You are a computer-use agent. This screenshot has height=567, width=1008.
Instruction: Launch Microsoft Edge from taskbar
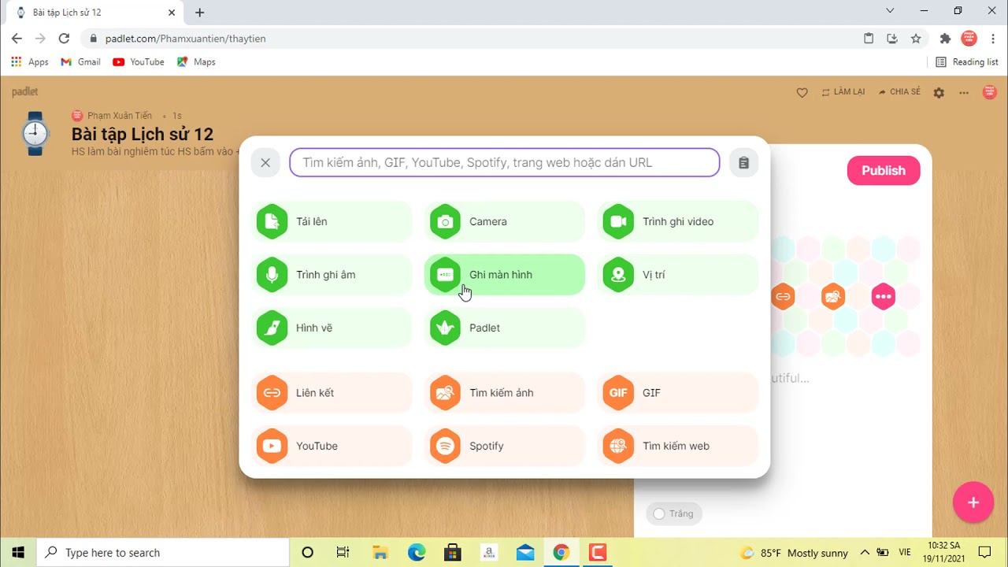point(416,552)
